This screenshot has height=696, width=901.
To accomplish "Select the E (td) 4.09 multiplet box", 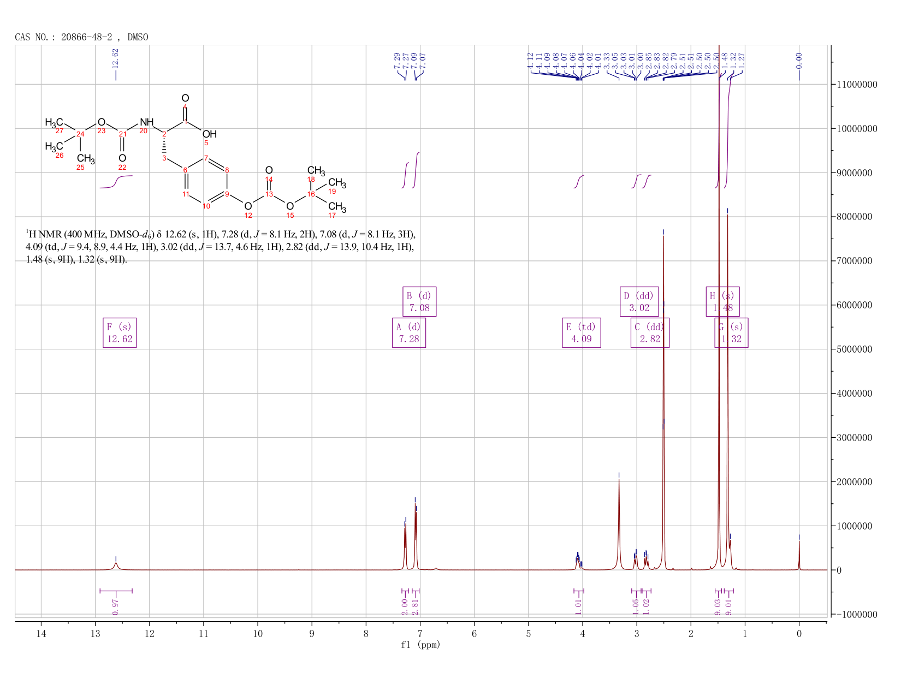I will 582,333.
